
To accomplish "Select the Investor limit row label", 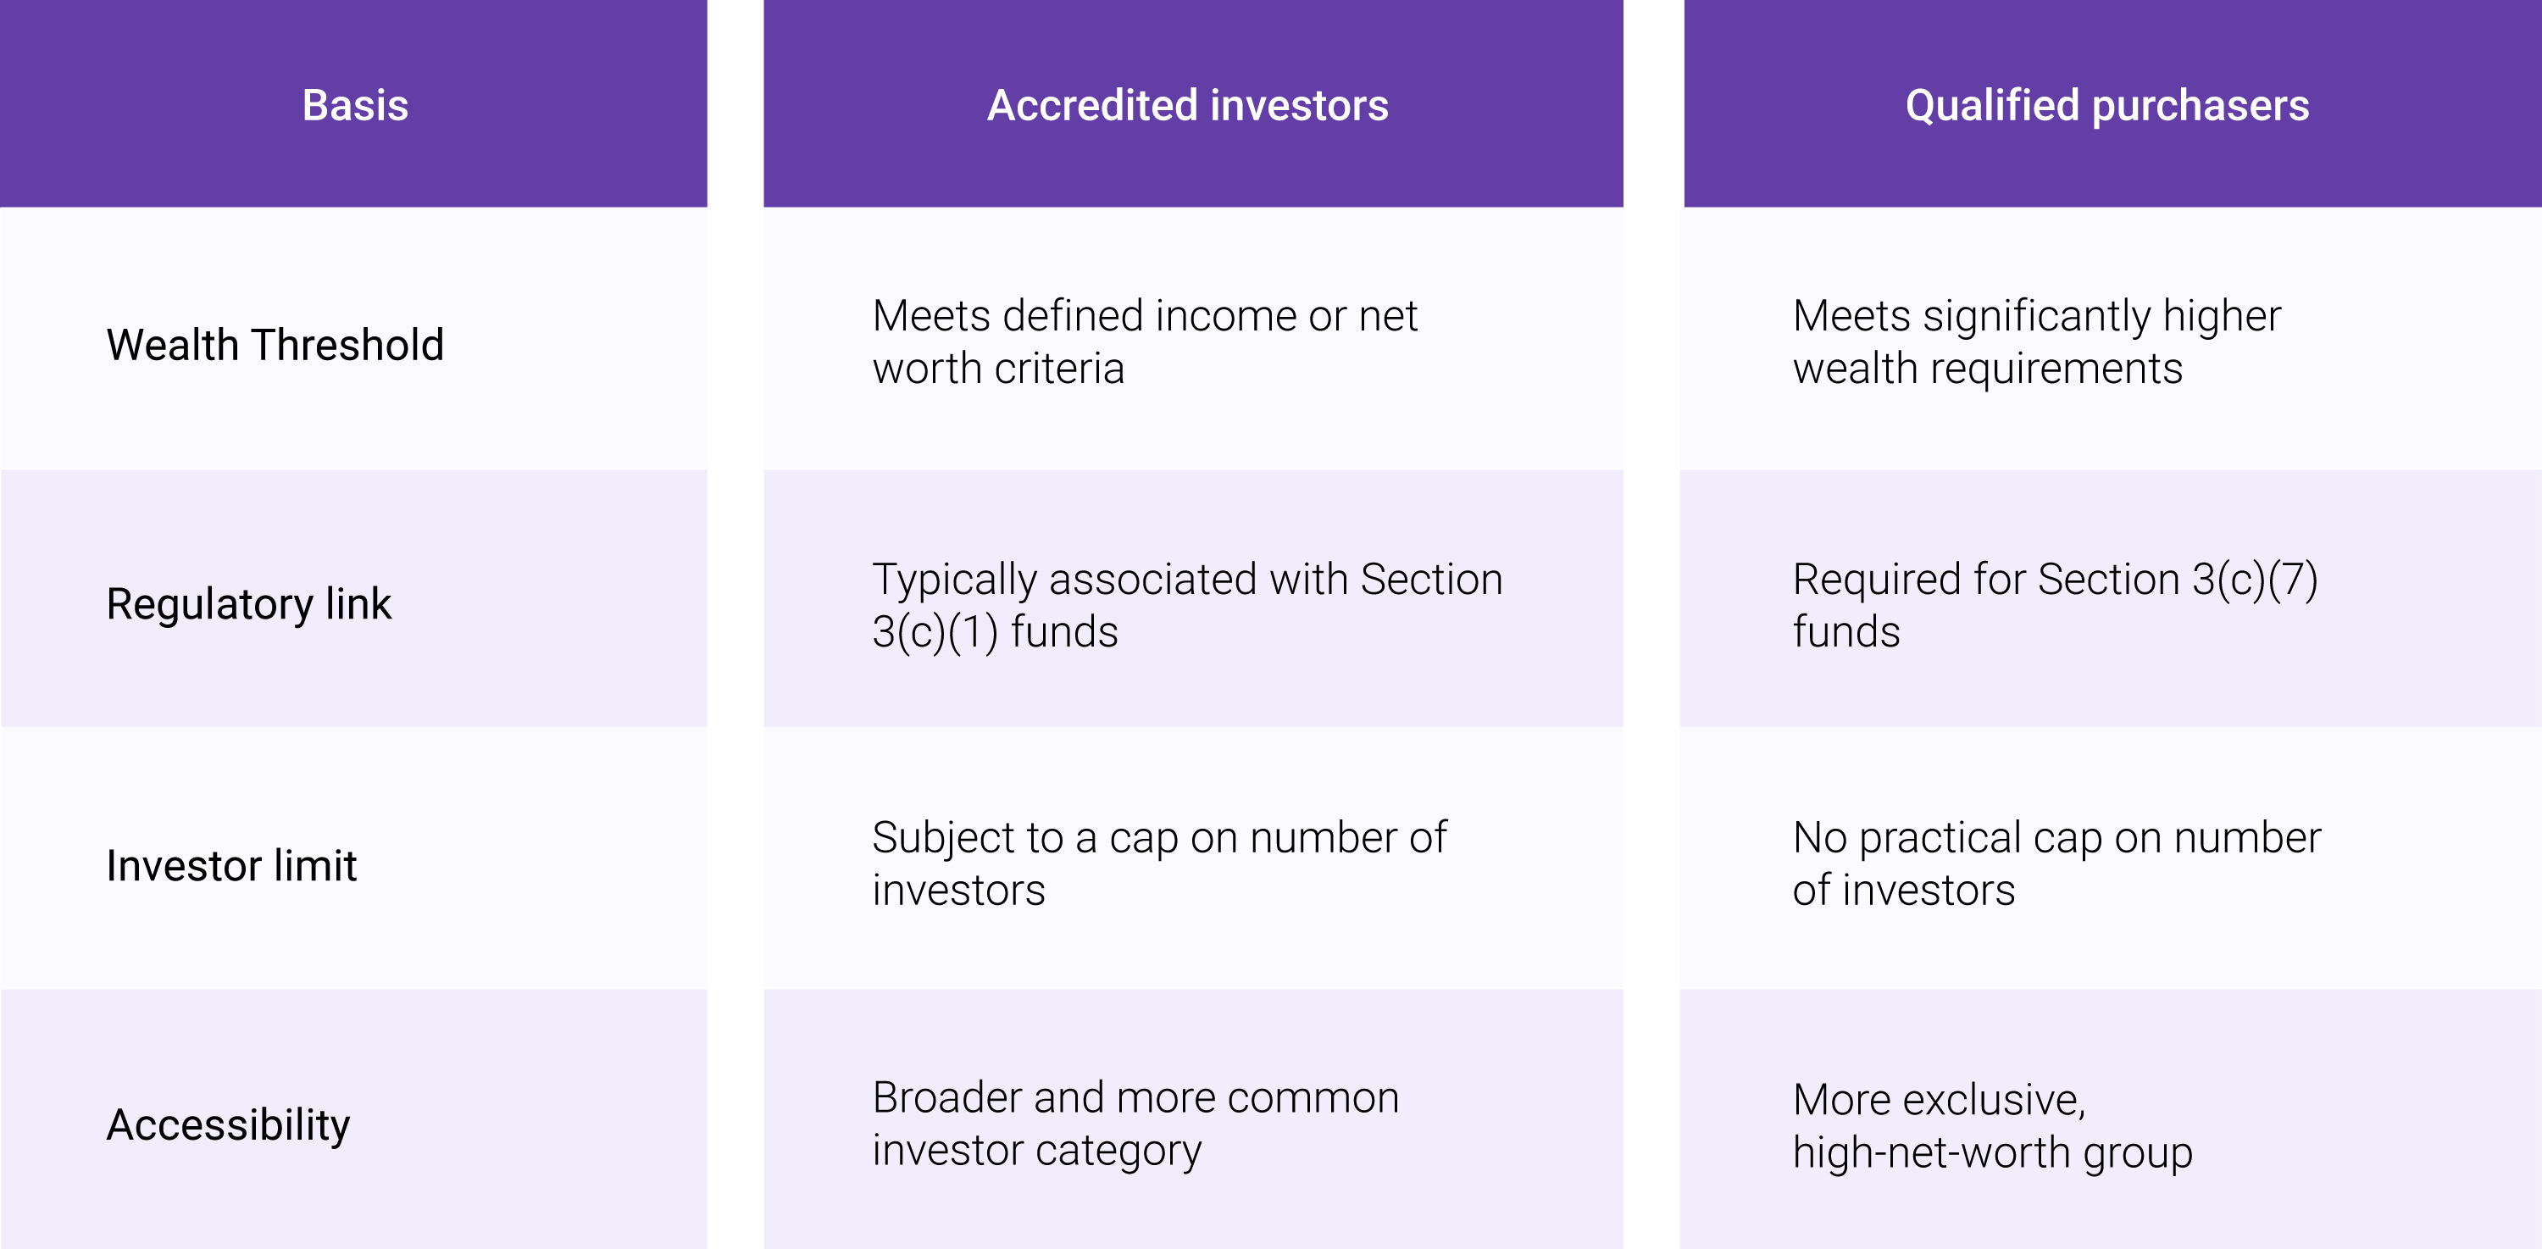I will tap(232, 865).
